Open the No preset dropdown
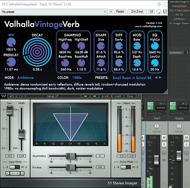Screen dimensions: 190x188 (x=54, y=12)
